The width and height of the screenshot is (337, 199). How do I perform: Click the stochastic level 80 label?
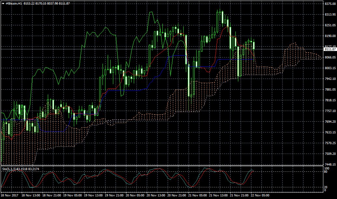coord(326,171)
